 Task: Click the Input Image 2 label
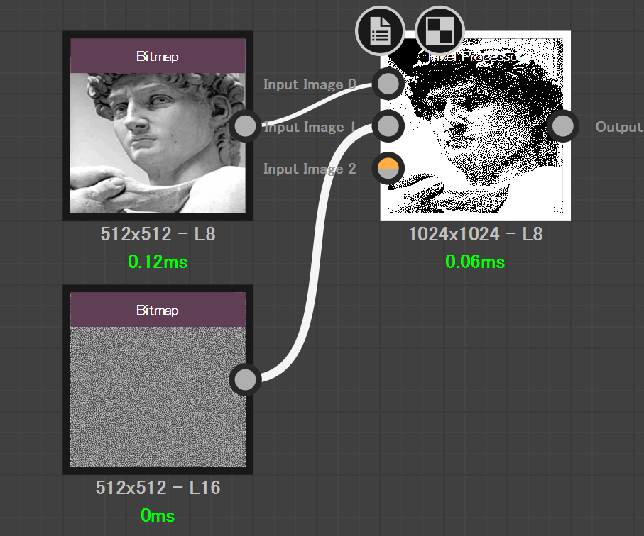(310, 169)
